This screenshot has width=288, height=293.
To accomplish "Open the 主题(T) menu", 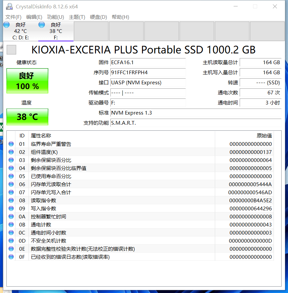I will click(x=77, y=17).
